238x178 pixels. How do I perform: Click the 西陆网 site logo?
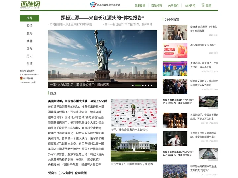pos(30,5)
